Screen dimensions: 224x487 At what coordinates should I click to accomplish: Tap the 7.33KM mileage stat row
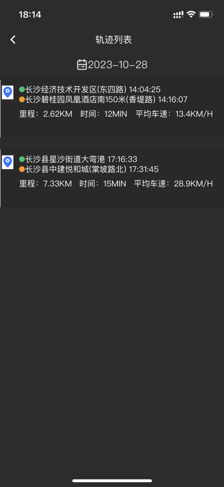tap(116, 184)
